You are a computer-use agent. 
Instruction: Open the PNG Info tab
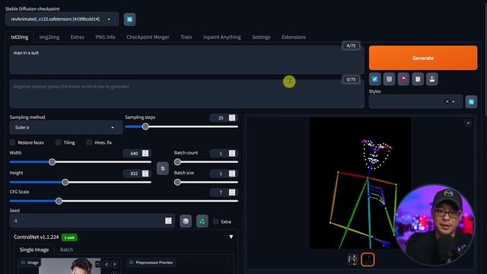pyautogui.click(x=105, y=37)
